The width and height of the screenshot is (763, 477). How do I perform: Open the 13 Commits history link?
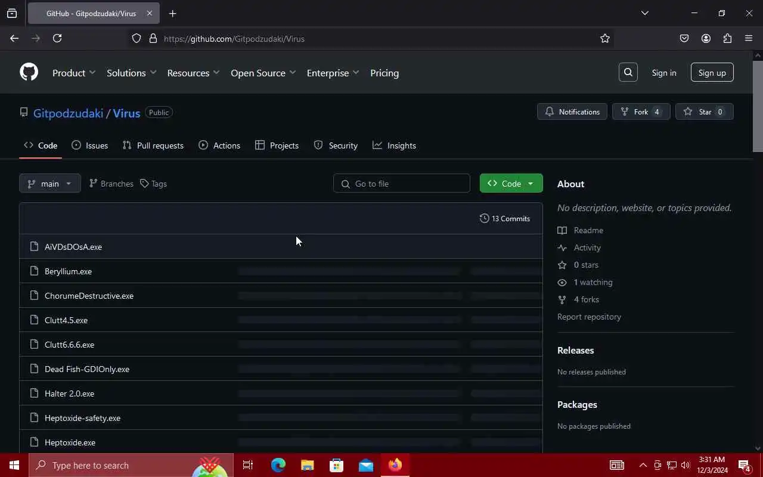505,219
